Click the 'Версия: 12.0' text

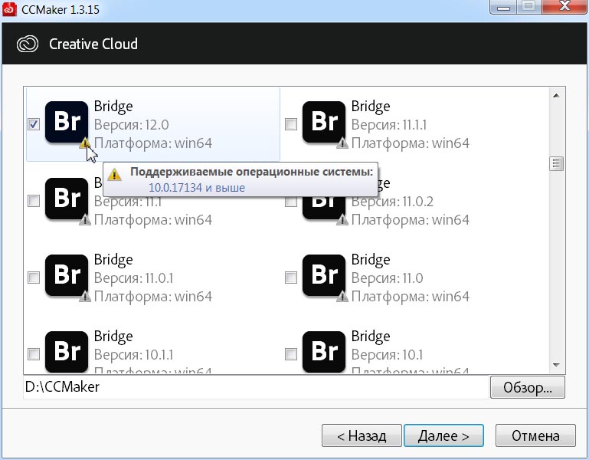(x=132, y=124)
